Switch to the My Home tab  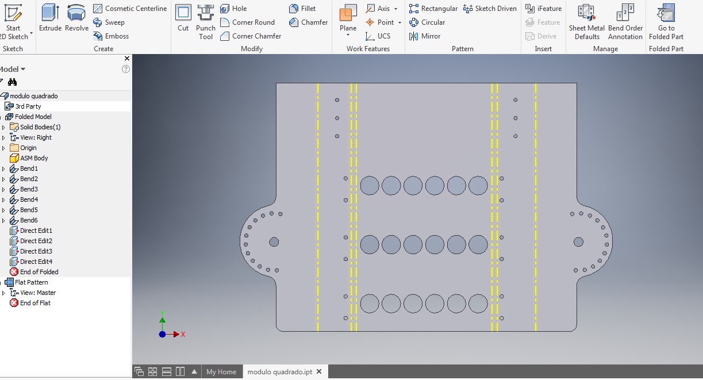[221, 371]
